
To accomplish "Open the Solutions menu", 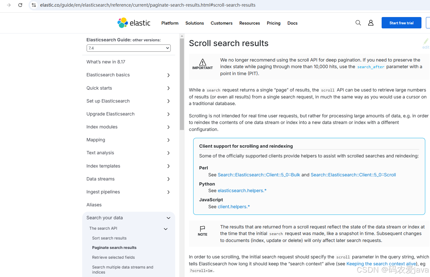I will [x=194, y=23].
